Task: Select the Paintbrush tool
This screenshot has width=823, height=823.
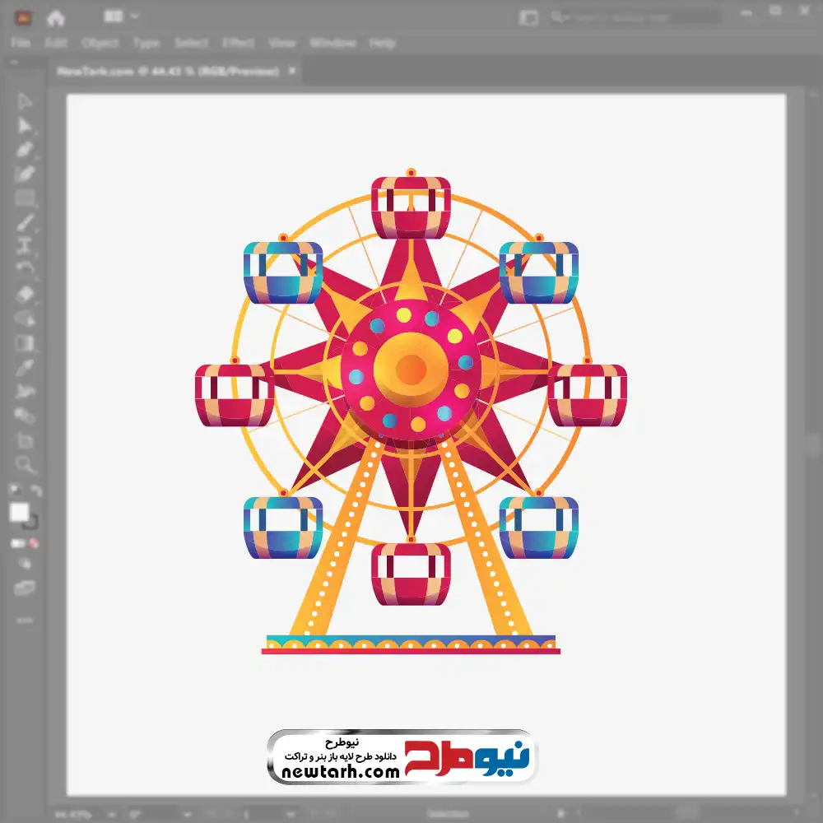Action: click(x=25, y=222)
